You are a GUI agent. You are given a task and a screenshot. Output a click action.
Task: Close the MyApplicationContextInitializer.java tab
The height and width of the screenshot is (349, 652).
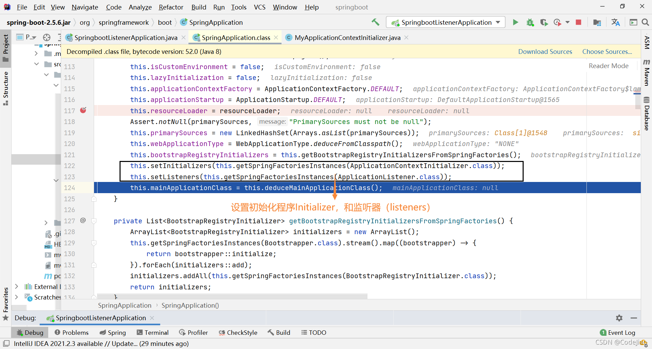tap(406, 38)
